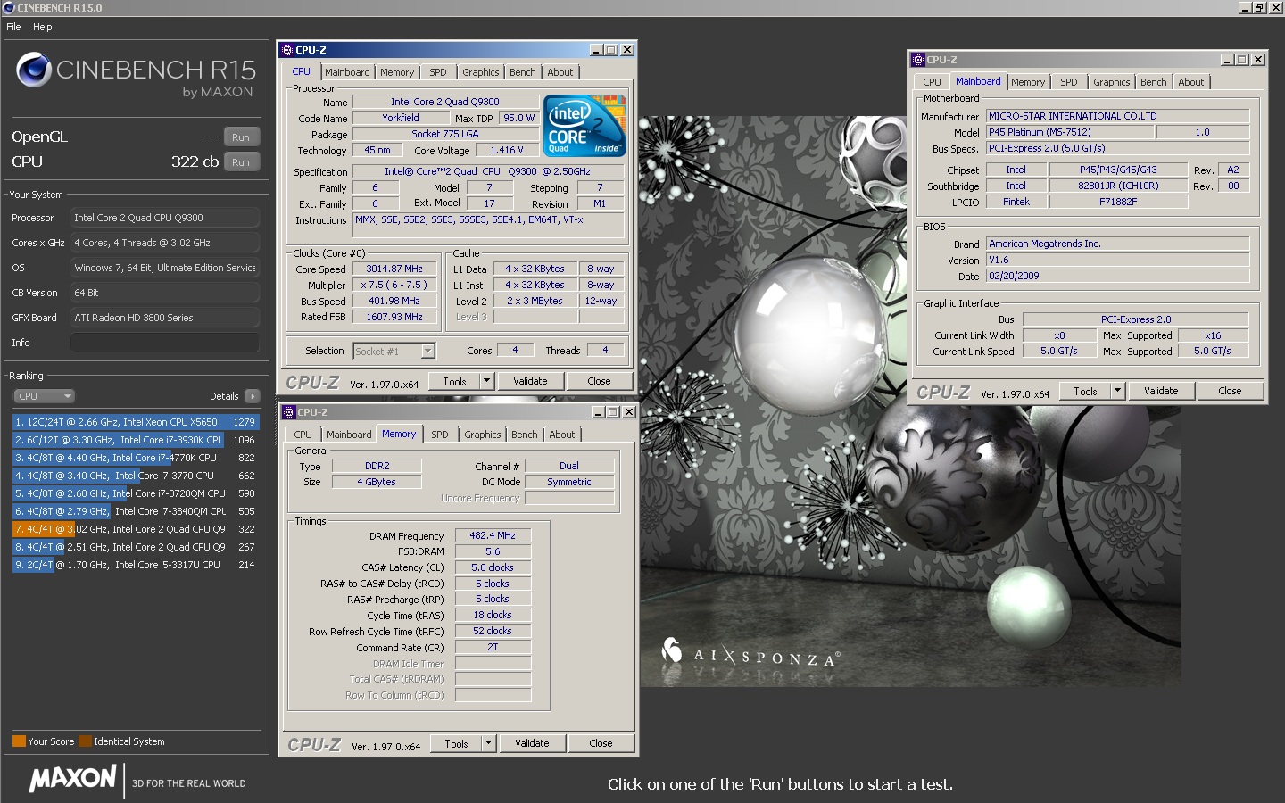Switch to CPU tab in Memory CPU-Z window
The width and height of the screenshot is (1285, 803).
coord(303,435)
